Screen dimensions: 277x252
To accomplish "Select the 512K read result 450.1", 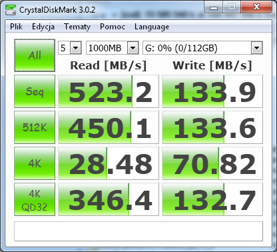I will 109,127.
